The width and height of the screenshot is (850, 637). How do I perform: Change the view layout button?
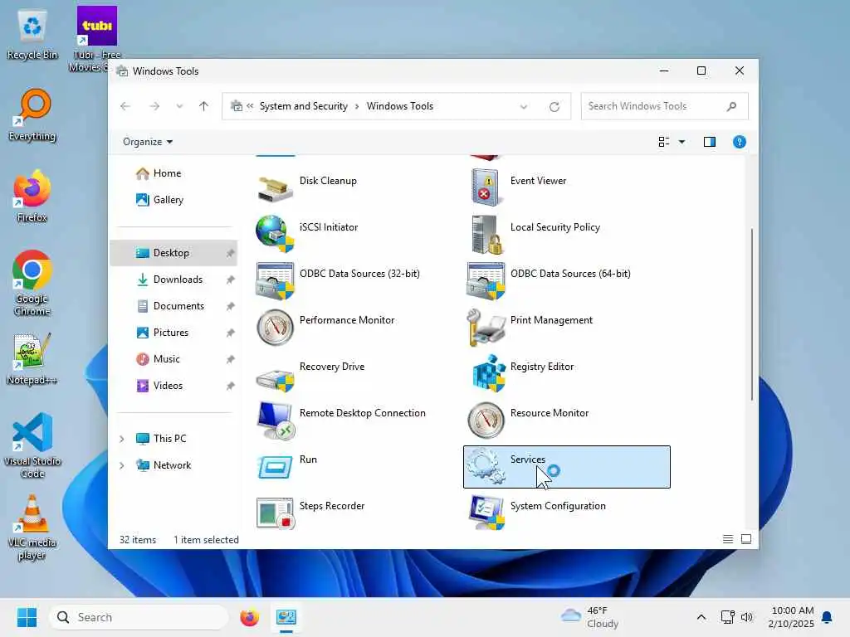pos(663,142)
